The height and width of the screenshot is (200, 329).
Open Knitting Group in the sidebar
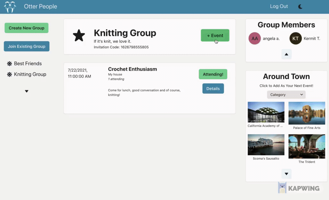click(30, 74)
